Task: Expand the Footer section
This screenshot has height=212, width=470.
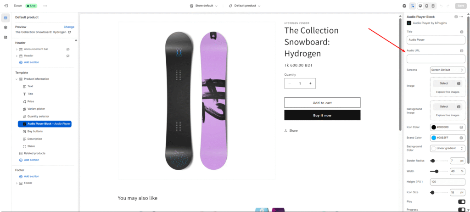Action: 17,183
